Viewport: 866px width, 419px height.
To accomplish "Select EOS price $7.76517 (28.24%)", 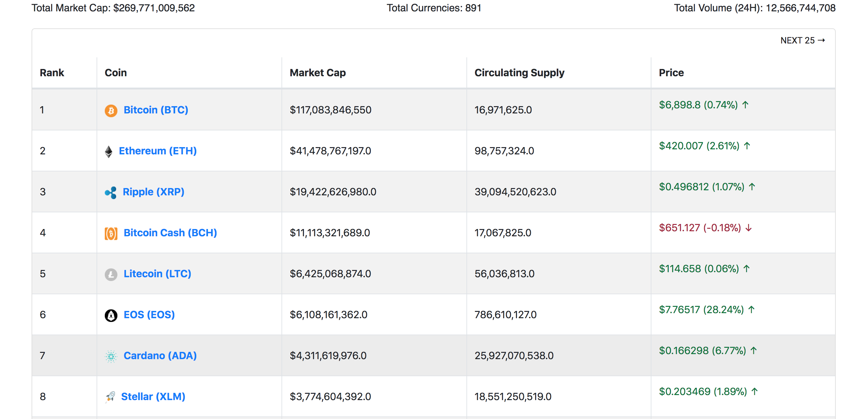I will pyautogui.click(x=701, y=310).
